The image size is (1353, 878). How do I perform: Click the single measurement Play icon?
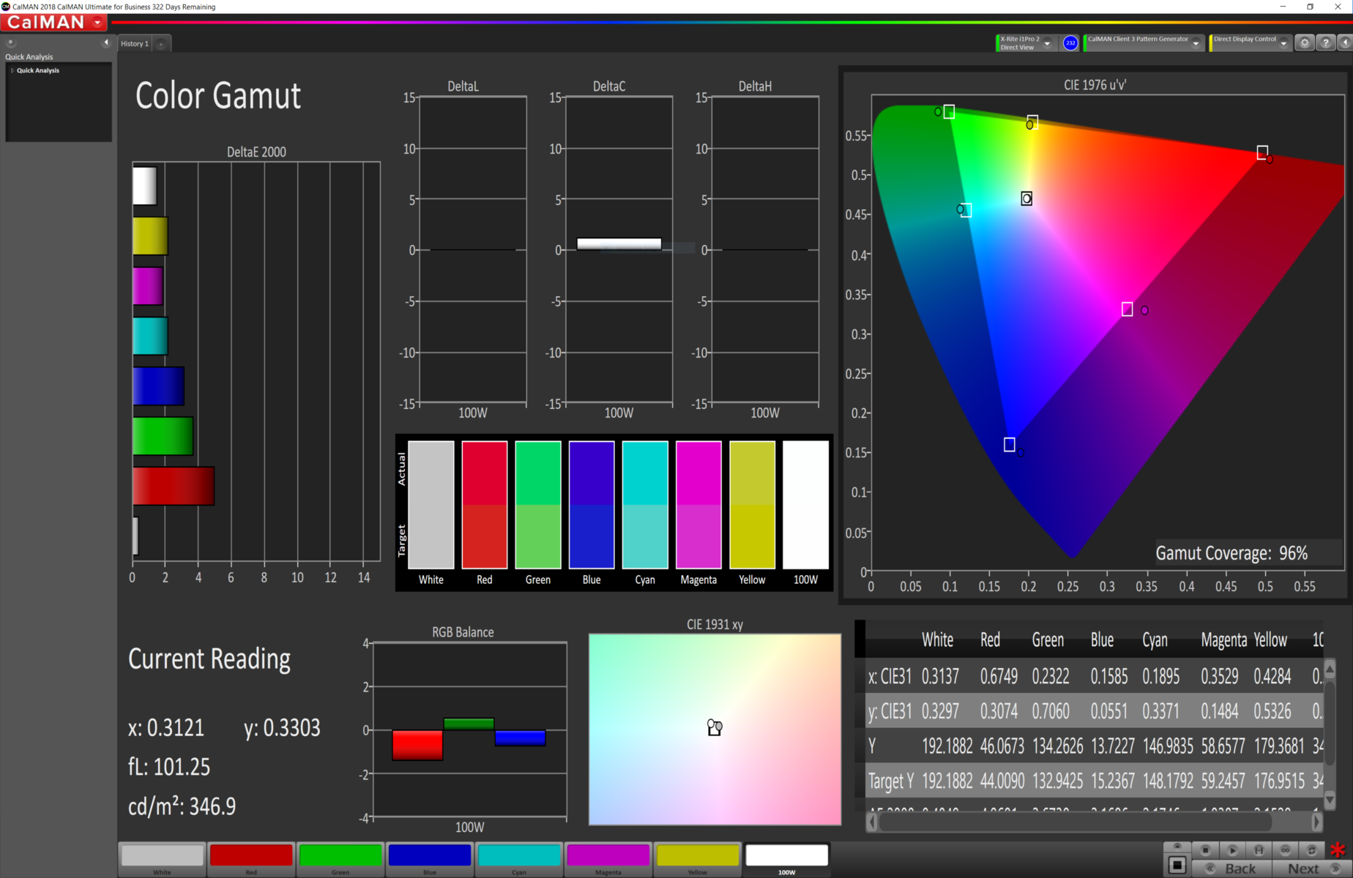coord(1232,851)
